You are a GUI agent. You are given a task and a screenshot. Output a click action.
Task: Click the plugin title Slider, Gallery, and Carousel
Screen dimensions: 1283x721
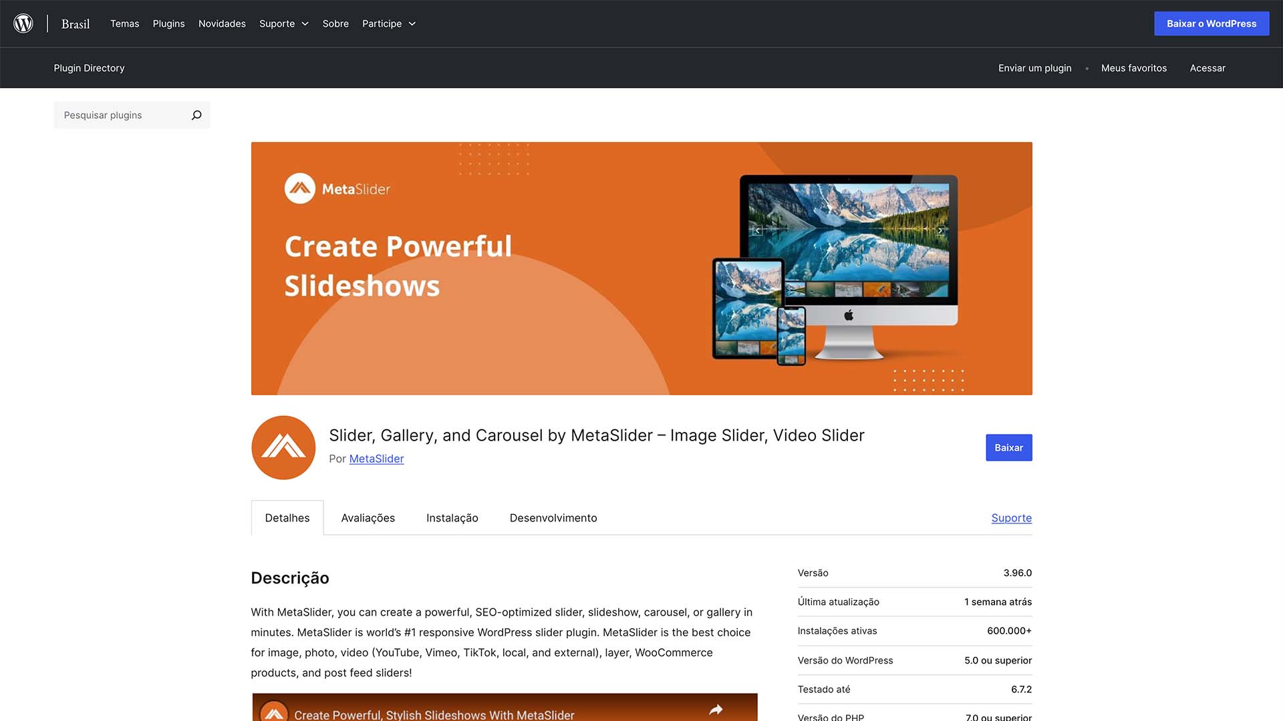click(597, 435)
